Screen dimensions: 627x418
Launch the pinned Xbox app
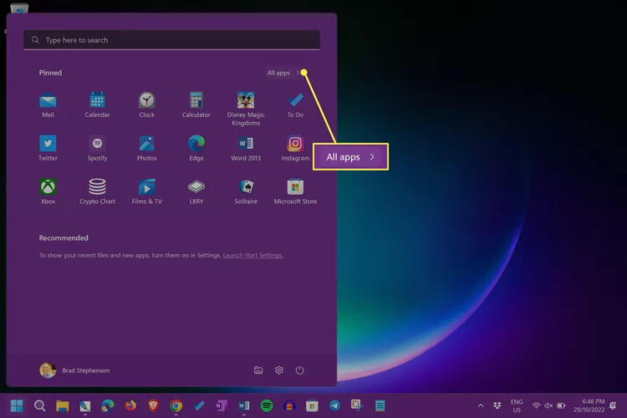(x=48, y=191)
